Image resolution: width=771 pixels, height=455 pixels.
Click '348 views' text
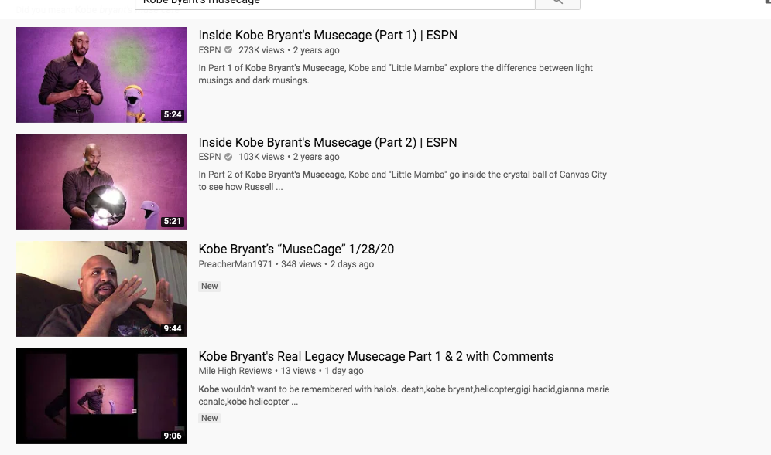301,264
